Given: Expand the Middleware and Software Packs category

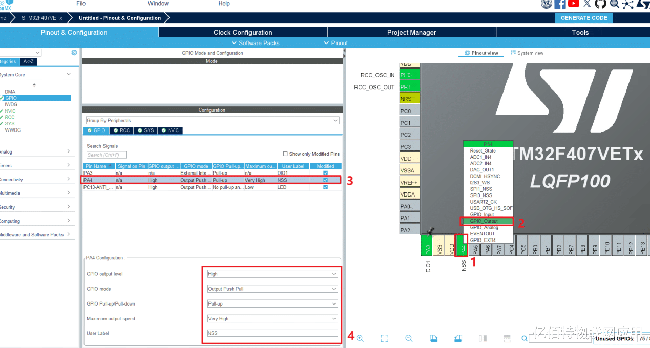Looking at the screenshot, I should pos(69,234).
